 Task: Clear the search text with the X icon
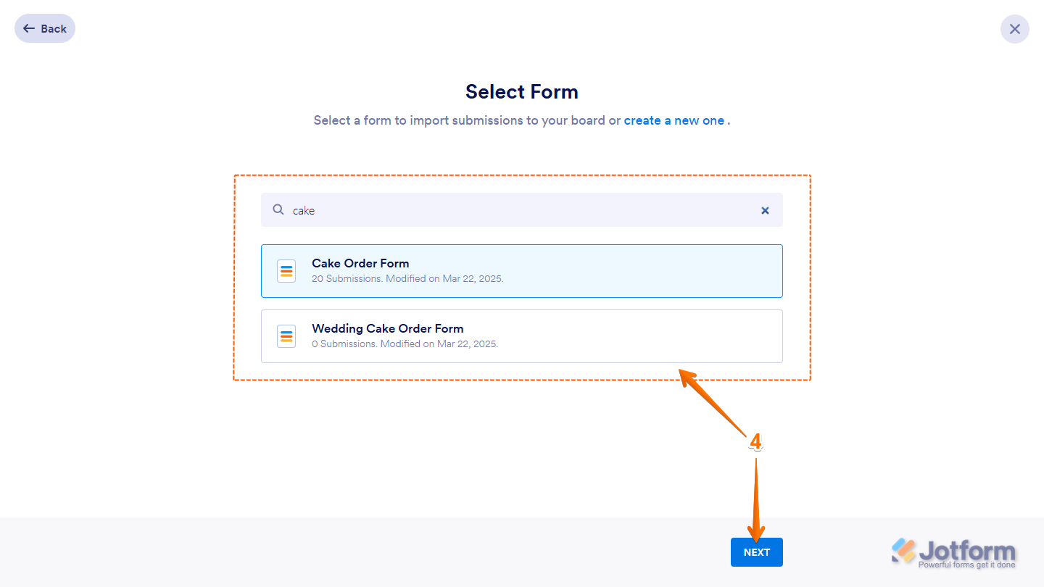click(x=765, y=210)
